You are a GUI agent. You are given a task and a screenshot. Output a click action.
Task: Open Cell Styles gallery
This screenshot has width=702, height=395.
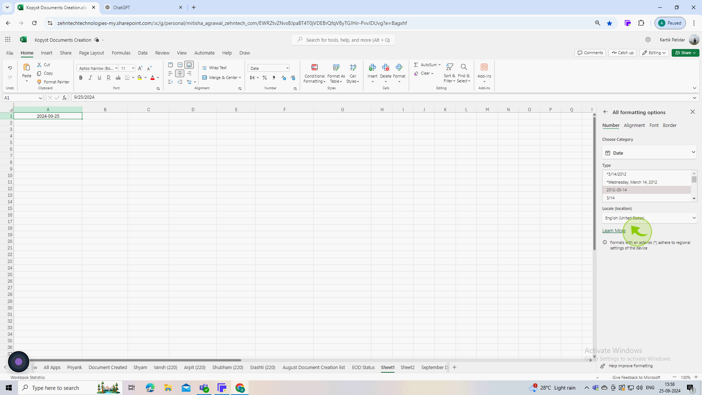point(353,73)
